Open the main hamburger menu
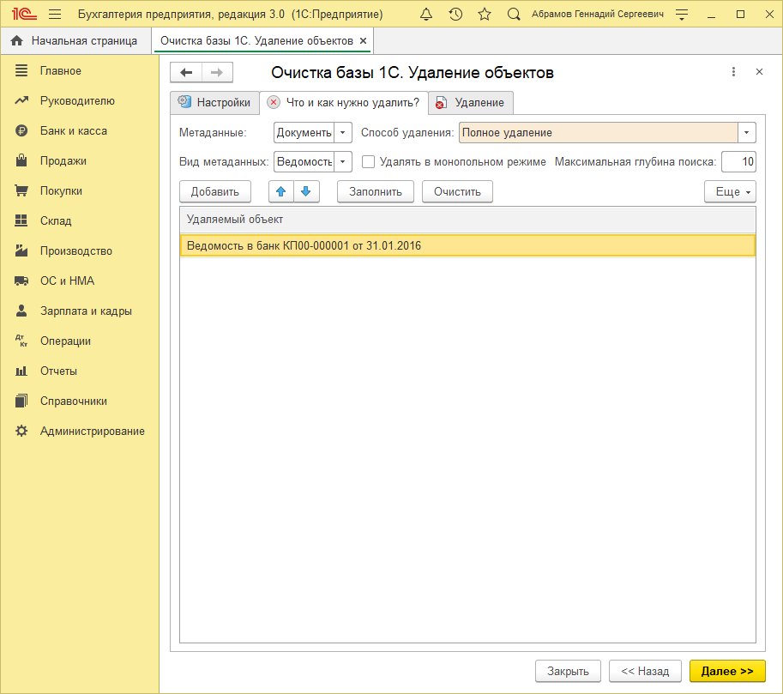 click(x=55, y=15)
